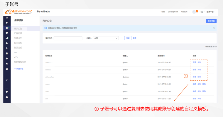Click the bank building sidebar icon
Screen dimensions: 223x117
[7, 69]
